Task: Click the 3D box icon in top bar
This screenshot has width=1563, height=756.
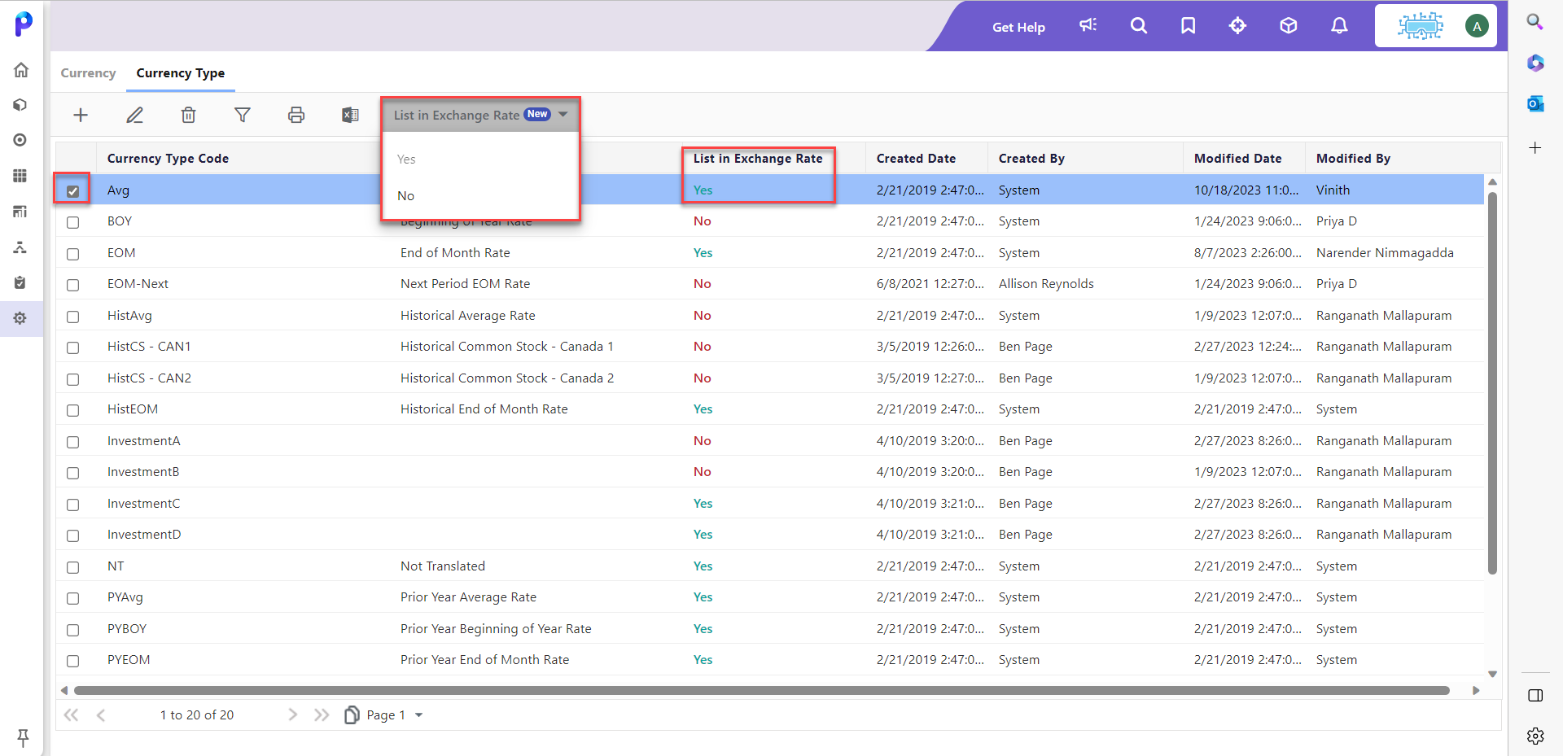Action: 1288,26
